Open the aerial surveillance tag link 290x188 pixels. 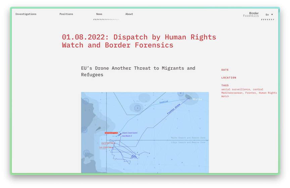235,89
